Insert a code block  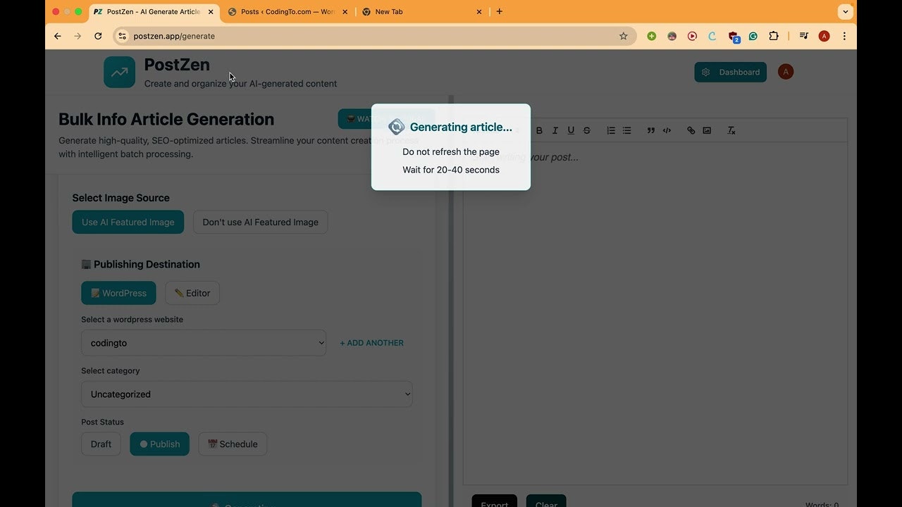[x=667, y=130]
